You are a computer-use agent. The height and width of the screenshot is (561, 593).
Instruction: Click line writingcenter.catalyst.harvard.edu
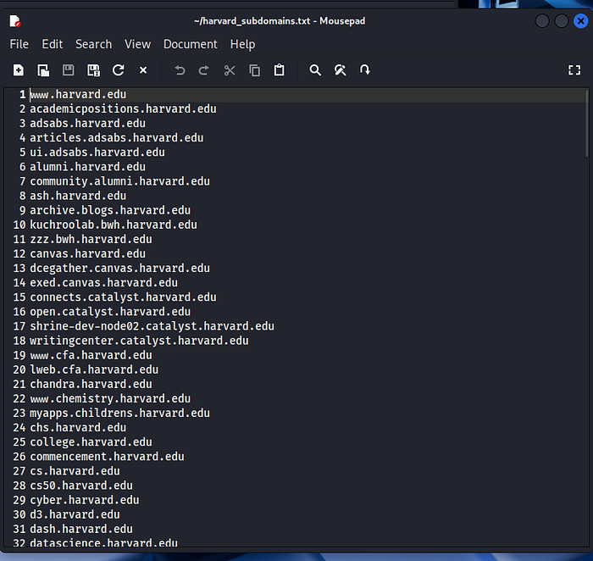coord(139,341)
